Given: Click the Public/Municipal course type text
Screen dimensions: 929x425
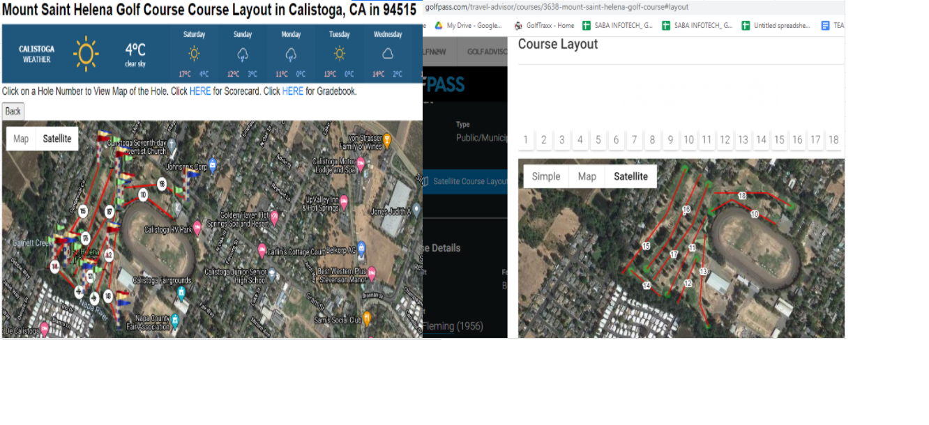Looking at the screenshot, I should pyautogui.click(x=481, y=137).
